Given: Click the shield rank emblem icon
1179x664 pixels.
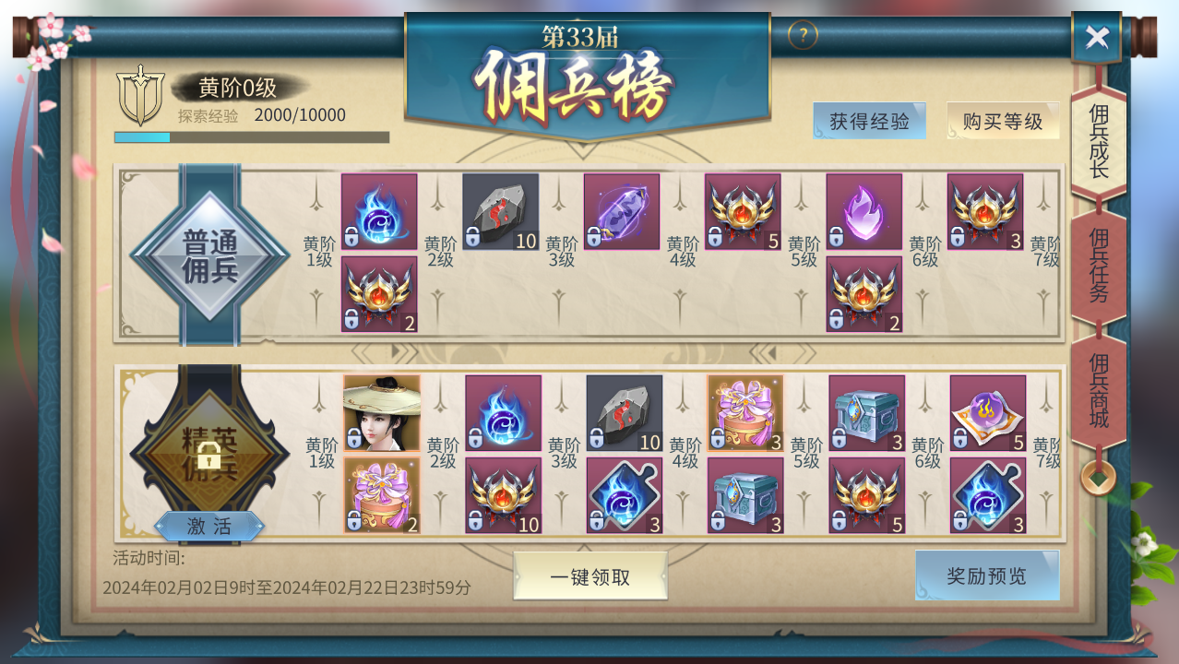Looking at the screenshot, I should (140, 96).
